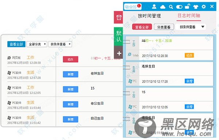This screenshot has height=140, width=219.
Task: Click PC软件 icon in 11:51:42 row
Action: pos(9,118)
